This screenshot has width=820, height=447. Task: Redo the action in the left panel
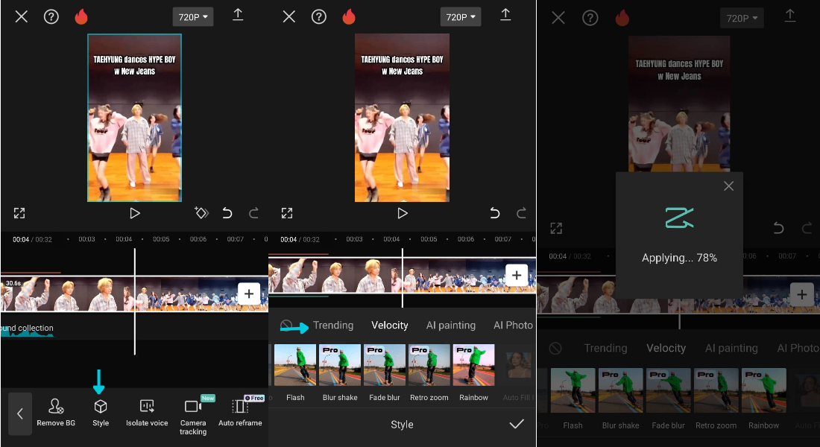click(x=253, y=213)
